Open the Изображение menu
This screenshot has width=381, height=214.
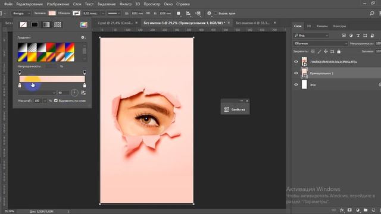point(58,4)
